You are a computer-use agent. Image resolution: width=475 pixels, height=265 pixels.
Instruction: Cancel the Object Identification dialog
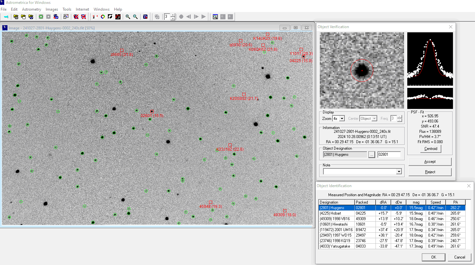pyautogui.click(x=459, y=257)
